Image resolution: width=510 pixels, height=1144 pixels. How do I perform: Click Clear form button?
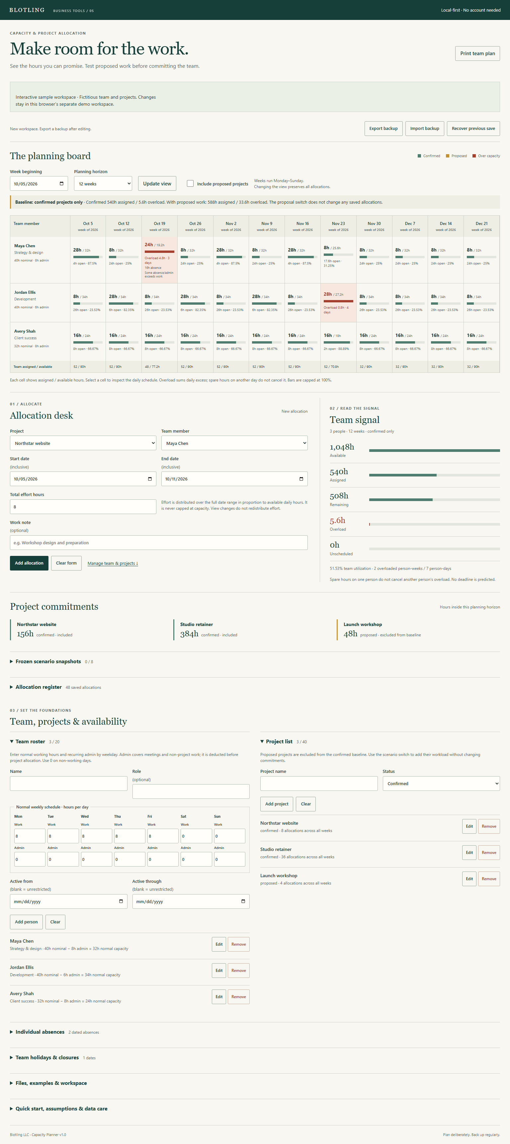(66, 563)
